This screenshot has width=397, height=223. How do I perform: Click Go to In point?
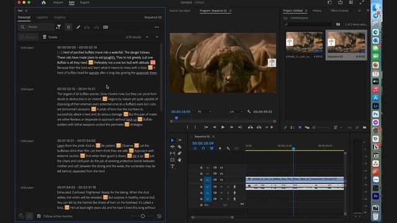pos(206,127)
